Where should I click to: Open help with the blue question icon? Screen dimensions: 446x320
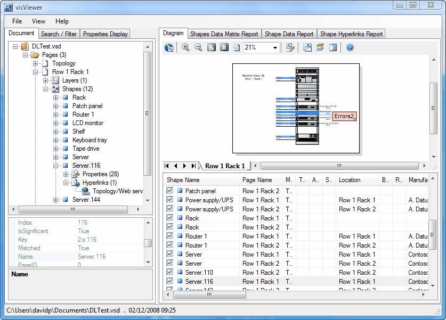[350, 47]
